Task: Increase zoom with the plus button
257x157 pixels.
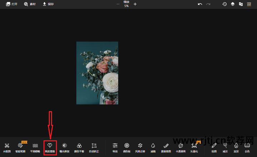Action: tap(135, 4)
